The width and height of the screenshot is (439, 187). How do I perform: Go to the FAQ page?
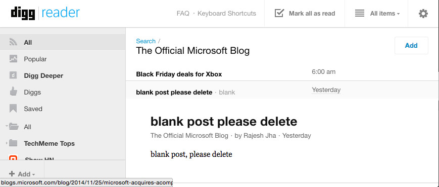point(183,14)
